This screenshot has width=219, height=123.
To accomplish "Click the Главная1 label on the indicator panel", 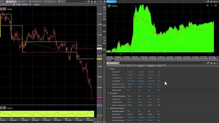I will click(10, 108).
